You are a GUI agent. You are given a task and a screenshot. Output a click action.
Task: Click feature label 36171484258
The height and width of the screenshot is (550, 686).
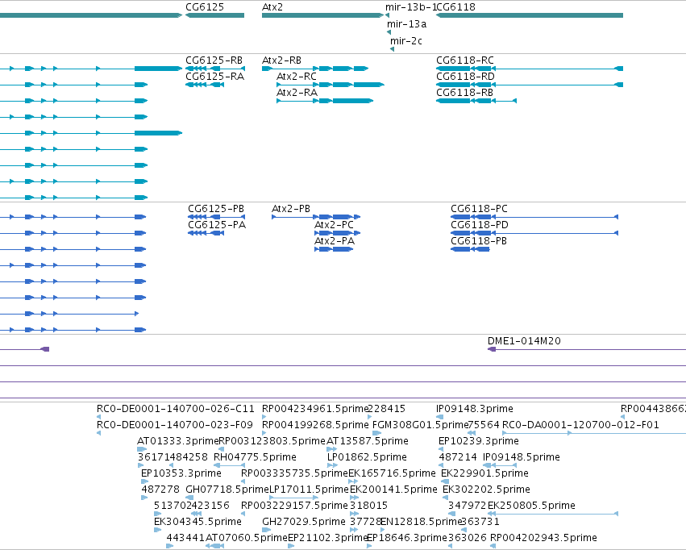[x=173, y=457]
